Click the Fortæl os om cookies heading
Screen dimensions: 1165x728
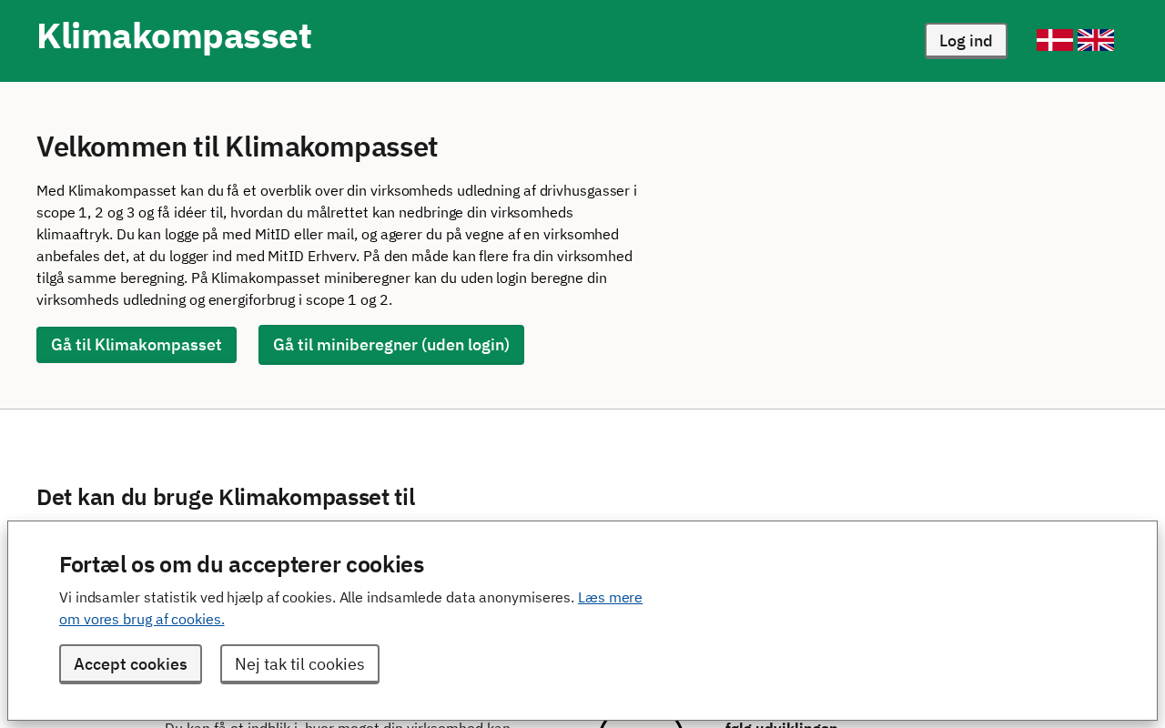tap(241, 564)
